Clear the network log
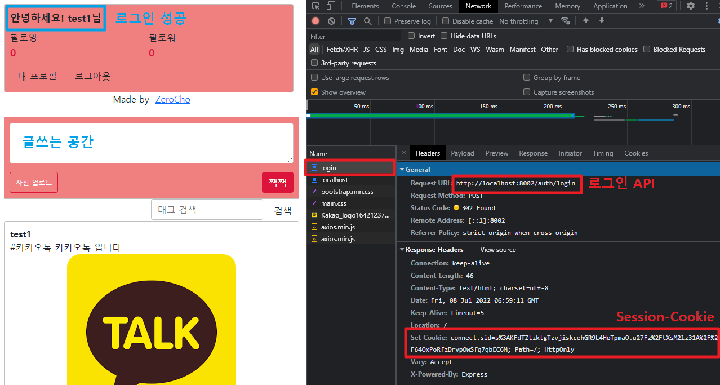Viewport: 720px width, 385px height. click(x=331, y=21)
